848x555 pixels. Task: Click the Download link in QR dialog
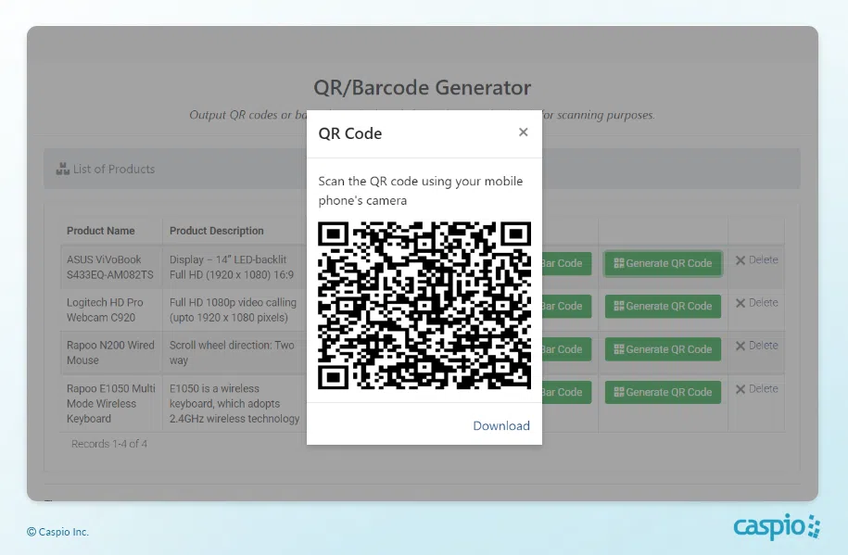pos(500,426)
